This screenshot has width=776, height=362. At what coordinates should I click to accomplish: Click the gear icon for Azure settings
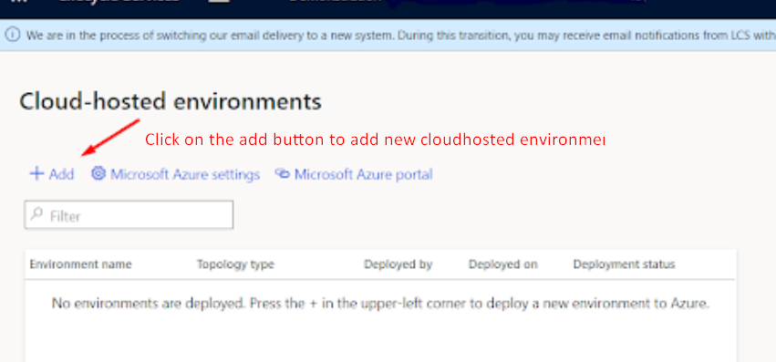coord(98,173)
